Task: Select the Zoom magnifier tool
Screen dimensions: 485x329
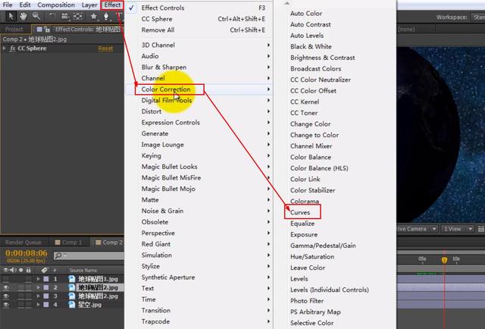Action: pyautogui.click(x=36, y=16)
